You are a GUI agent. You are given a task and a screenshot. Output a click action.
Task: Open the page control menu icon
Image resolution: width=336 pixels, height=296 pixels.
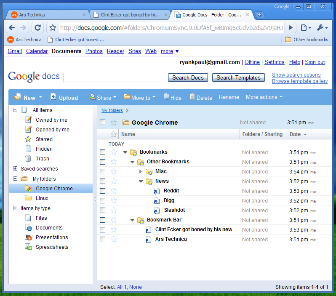click(x=306, y=28)
